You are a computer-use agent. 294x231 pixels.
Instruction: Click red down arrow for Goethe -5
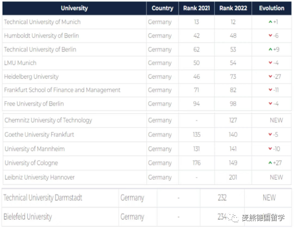click(x=270, y=134)
